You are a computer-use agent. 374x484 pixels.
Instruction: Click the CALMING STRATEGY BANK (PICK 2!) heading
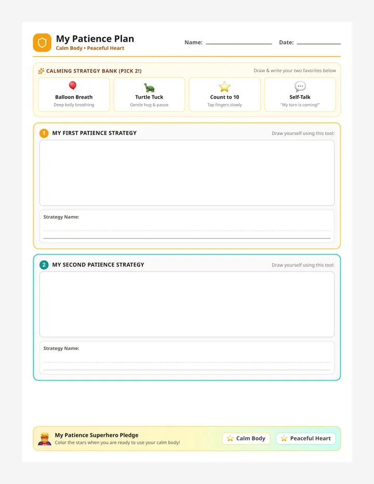coord(94,71)
